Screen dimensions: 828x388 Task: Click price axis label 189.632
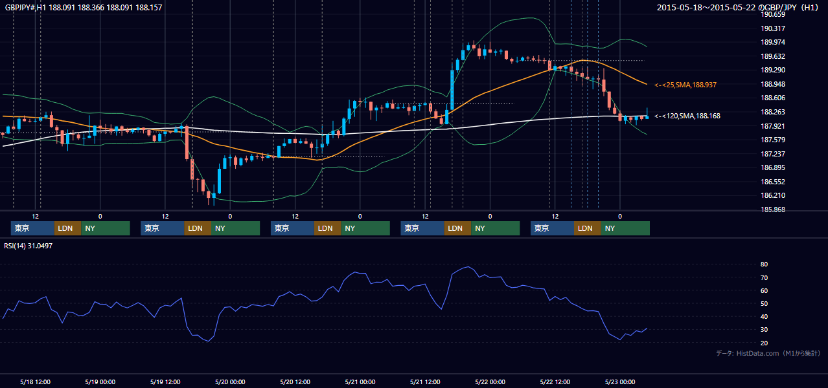[773, 56]
